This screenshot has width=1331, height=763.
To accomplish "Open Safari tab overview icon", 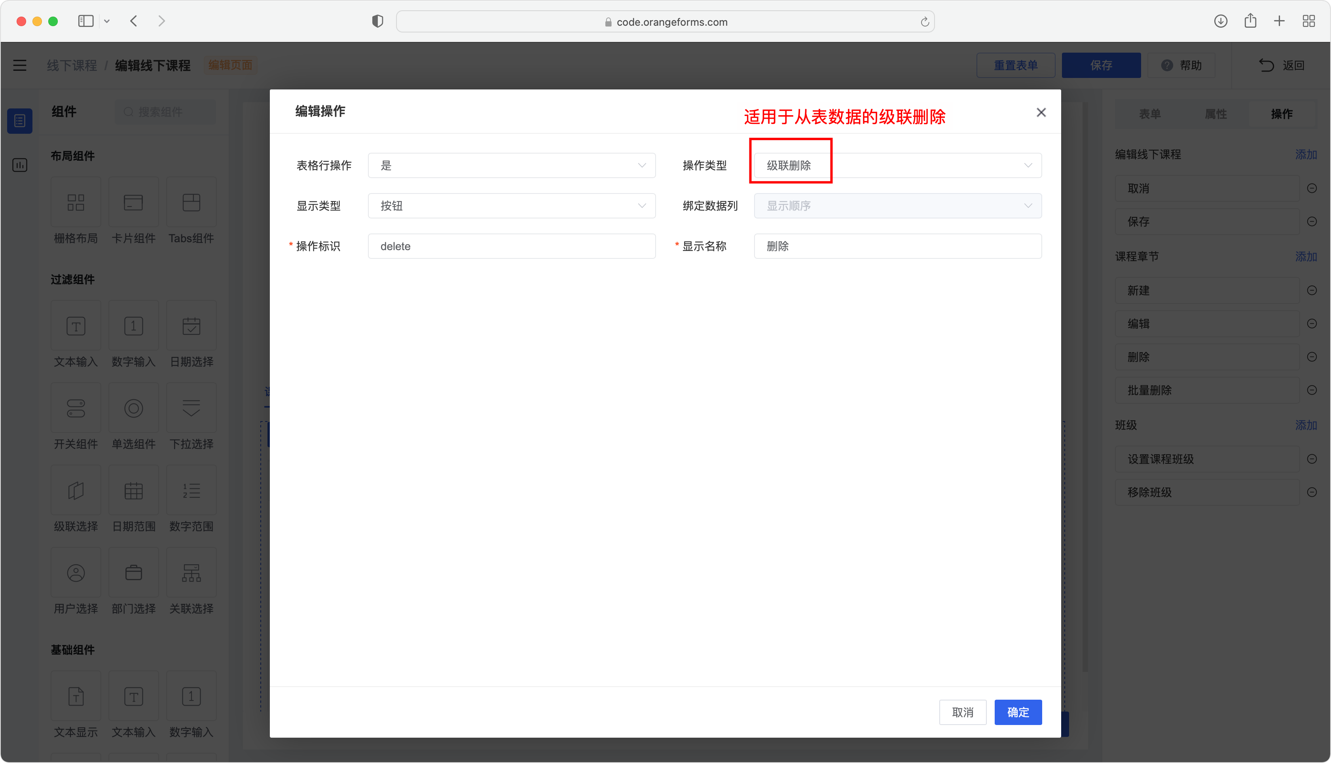I will (1308, 21).
